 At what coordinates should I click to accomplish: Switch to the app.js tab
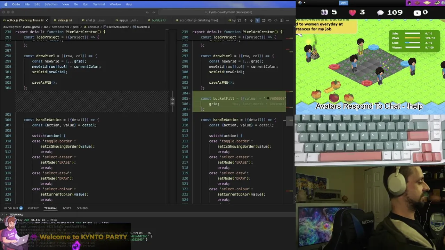[x=128, y=20]
